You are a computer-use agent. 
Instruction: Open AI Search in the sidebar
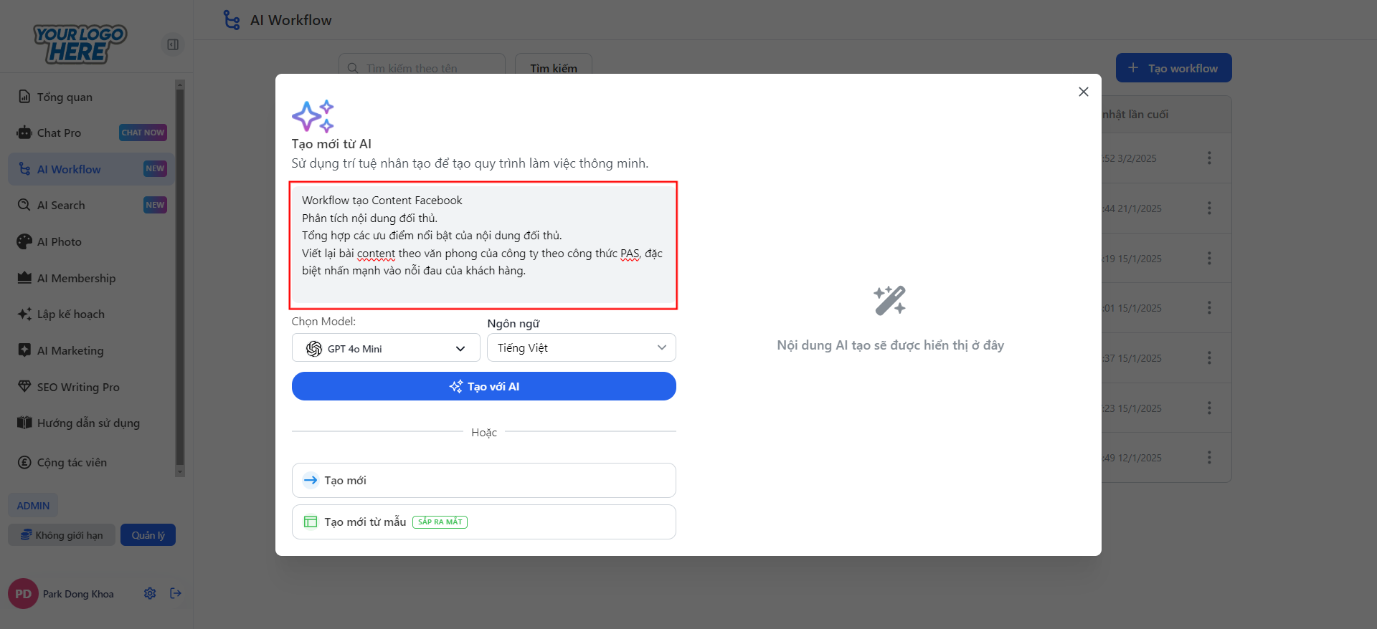pyautogui.click(x=61, y=206)
